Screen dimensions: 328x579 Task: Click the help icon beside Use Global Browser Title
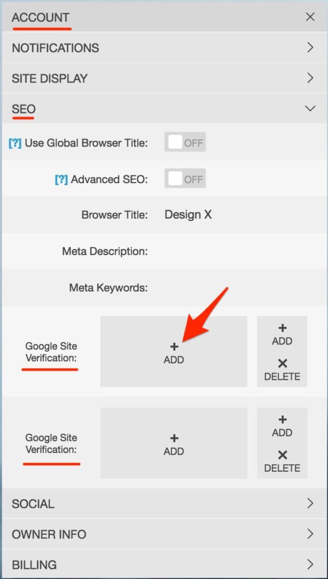(15, 143)
